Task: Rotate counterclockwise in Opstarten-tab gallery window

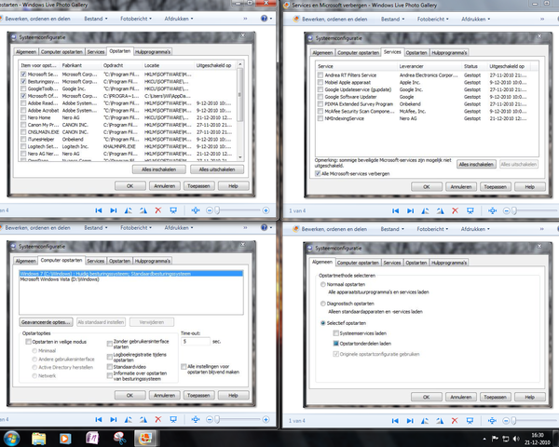Action: pyautogui.click(x=129, y=210)
